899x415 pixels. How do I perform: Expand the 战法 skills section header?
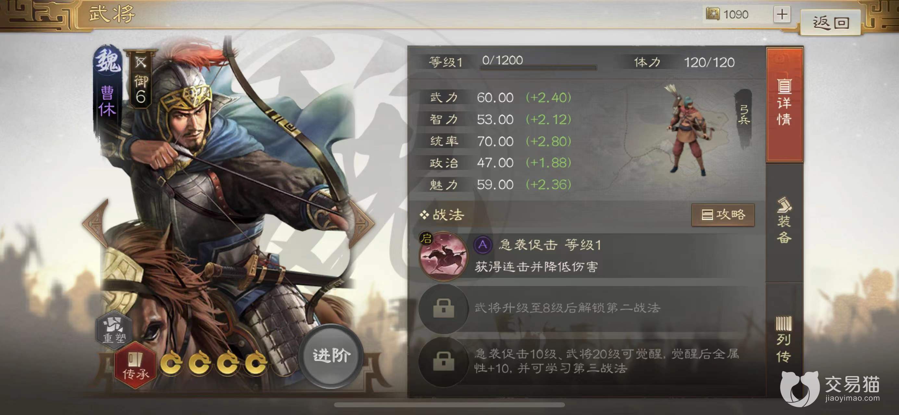click(443, 215)
